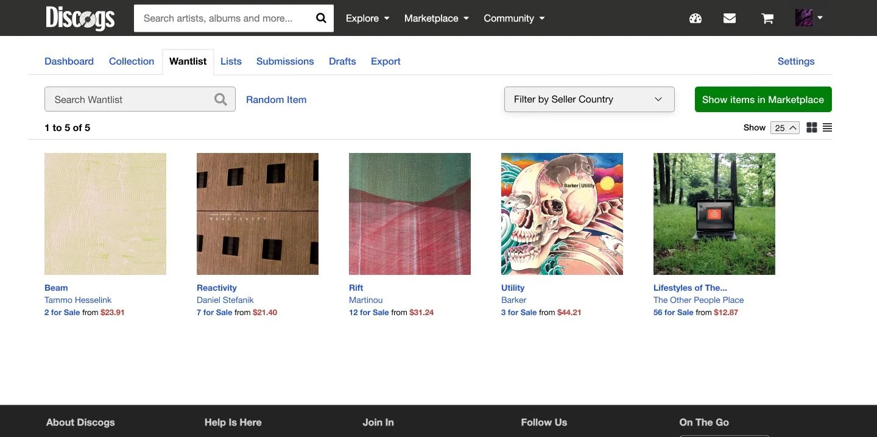Expand the Community menu
Screen dimensions: 877x437
(x=514, y=18)
